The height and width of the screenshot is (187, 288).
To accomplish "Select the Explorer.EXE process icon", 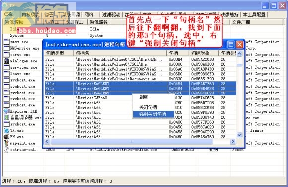I will pyautogui.click(x=6, y=111).
